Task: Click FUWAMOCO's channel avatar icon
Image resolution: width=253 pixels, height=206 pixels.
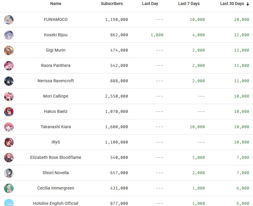Action: click(x=9, y=20)
